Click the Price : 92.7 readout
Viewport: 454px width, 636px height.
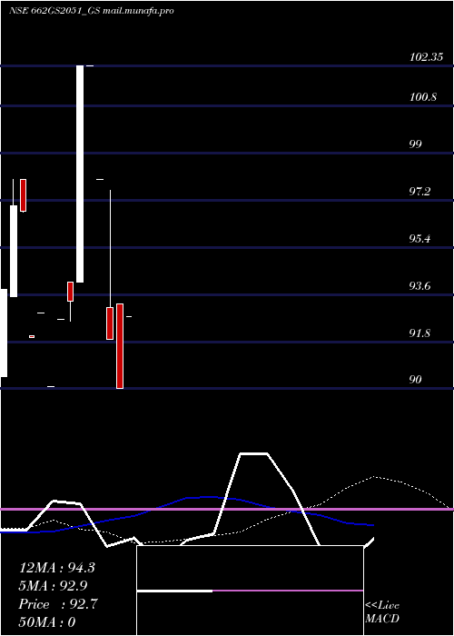[x=58, y=604]
